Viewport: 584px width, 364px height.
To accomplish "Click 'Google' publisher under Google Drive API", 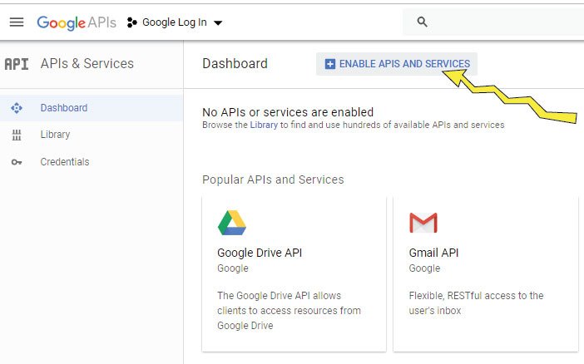I will 233,268.
